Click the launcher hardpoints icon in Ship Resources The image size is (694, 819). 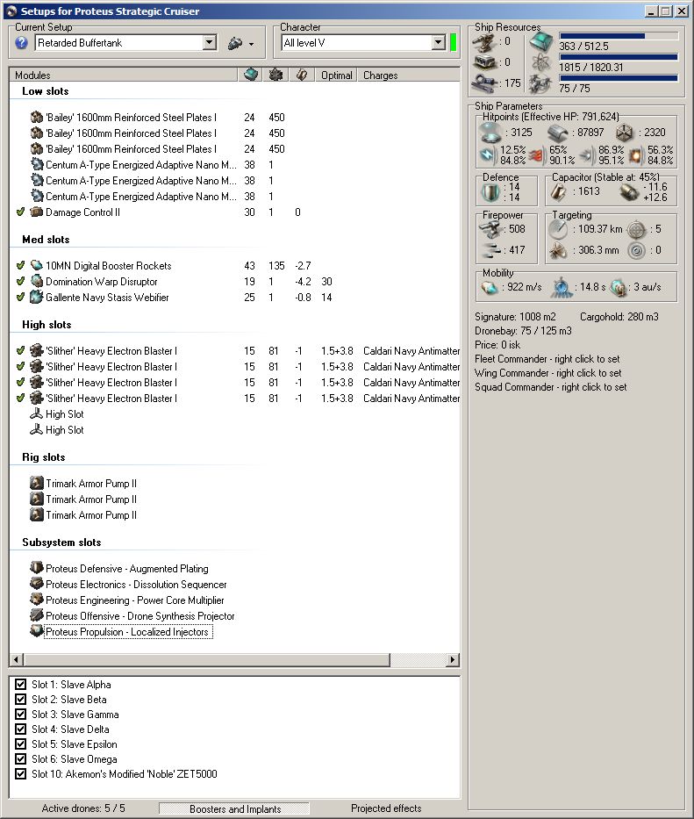coord(484,62)
